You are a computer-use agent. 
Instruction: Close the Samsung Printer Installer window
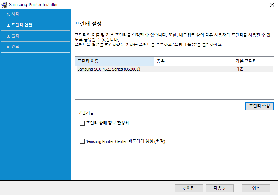tap(272, 5)
